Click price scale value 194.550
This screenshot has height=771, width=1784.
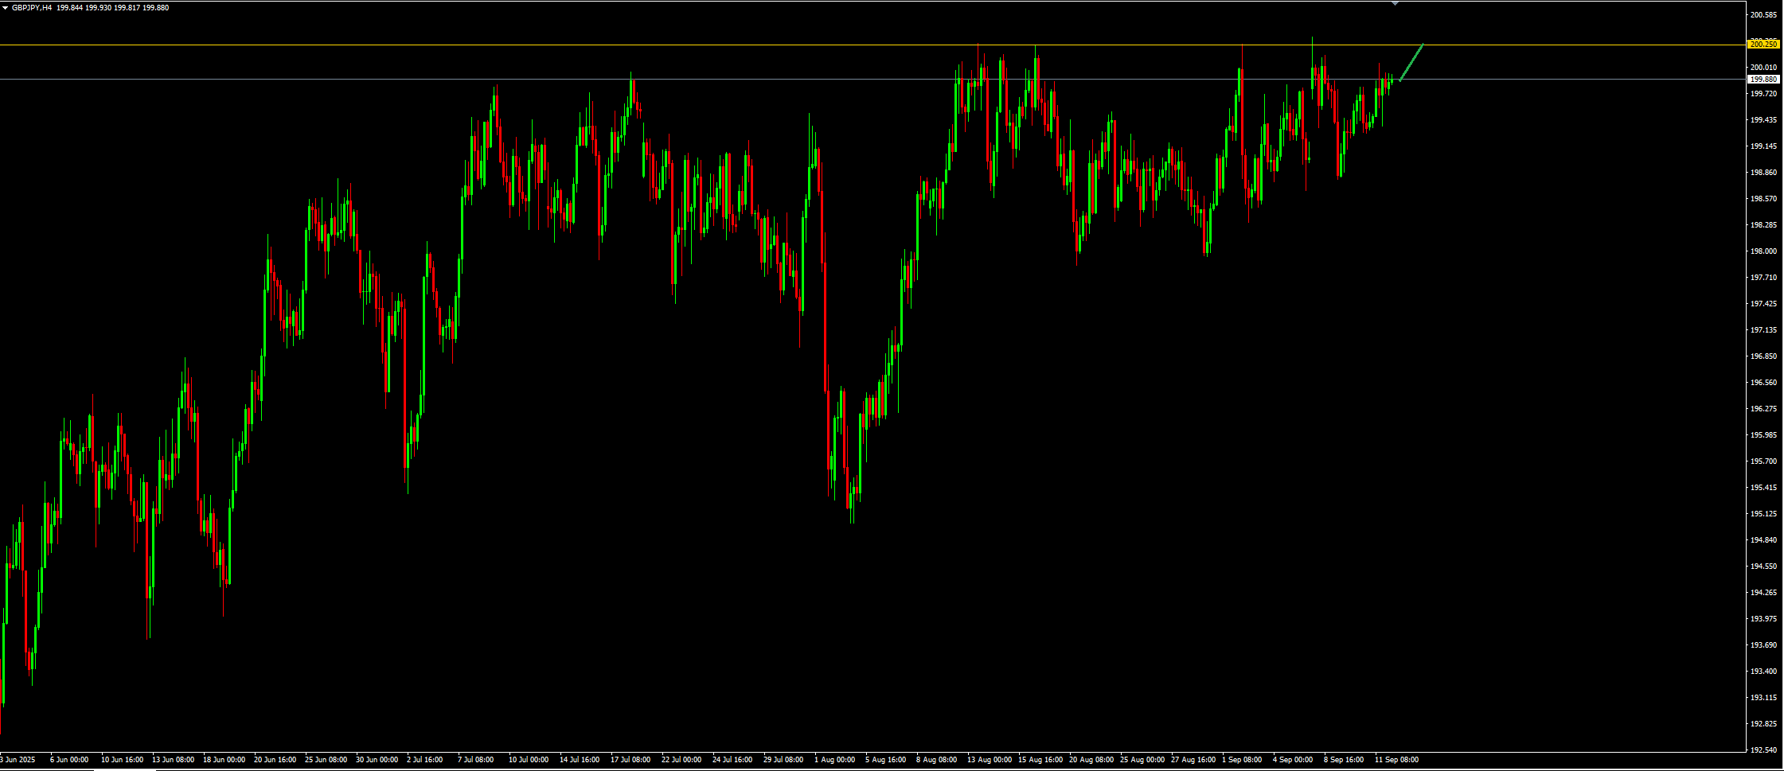[x=1763, y=567]
